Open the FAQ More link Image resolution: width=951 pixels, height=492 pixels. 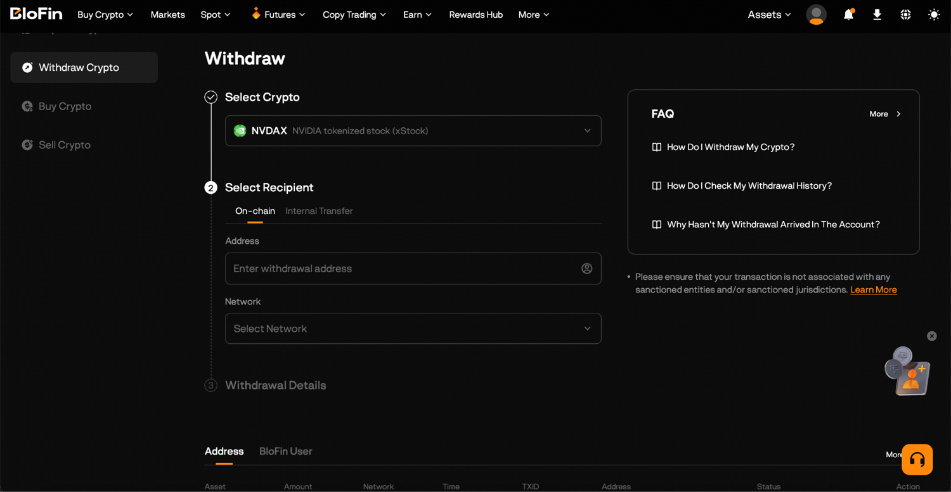(x=885, y=114)
